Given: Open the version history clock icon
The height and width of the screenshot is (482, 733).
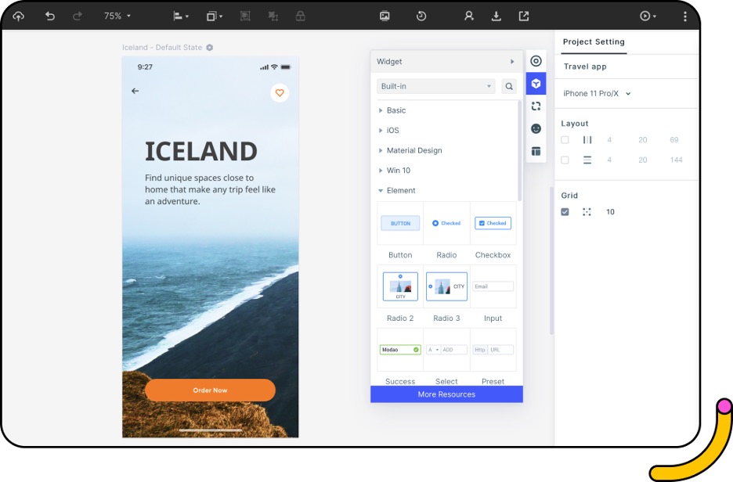Looking at the screenshot, I should point(421,16).
